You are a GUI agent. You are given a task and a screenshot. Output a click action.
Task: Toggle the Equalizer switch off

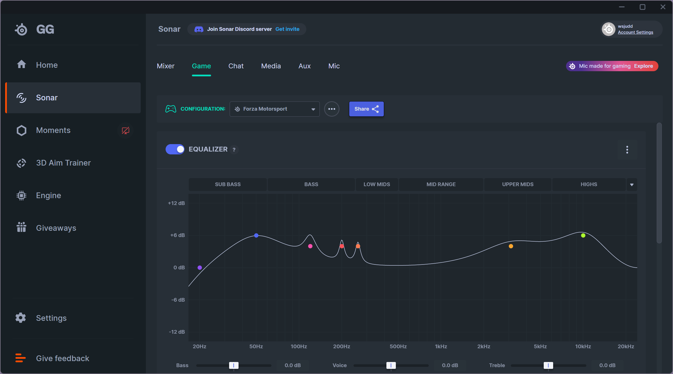coord(175,149)
